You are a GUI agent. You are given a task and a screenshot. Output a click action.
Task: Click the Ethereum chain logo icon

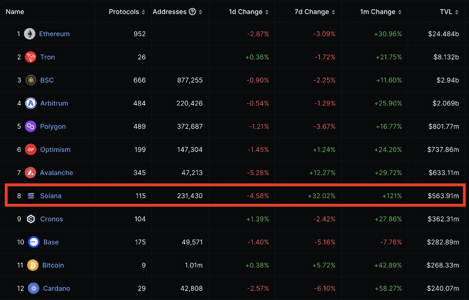click(30, 34)
